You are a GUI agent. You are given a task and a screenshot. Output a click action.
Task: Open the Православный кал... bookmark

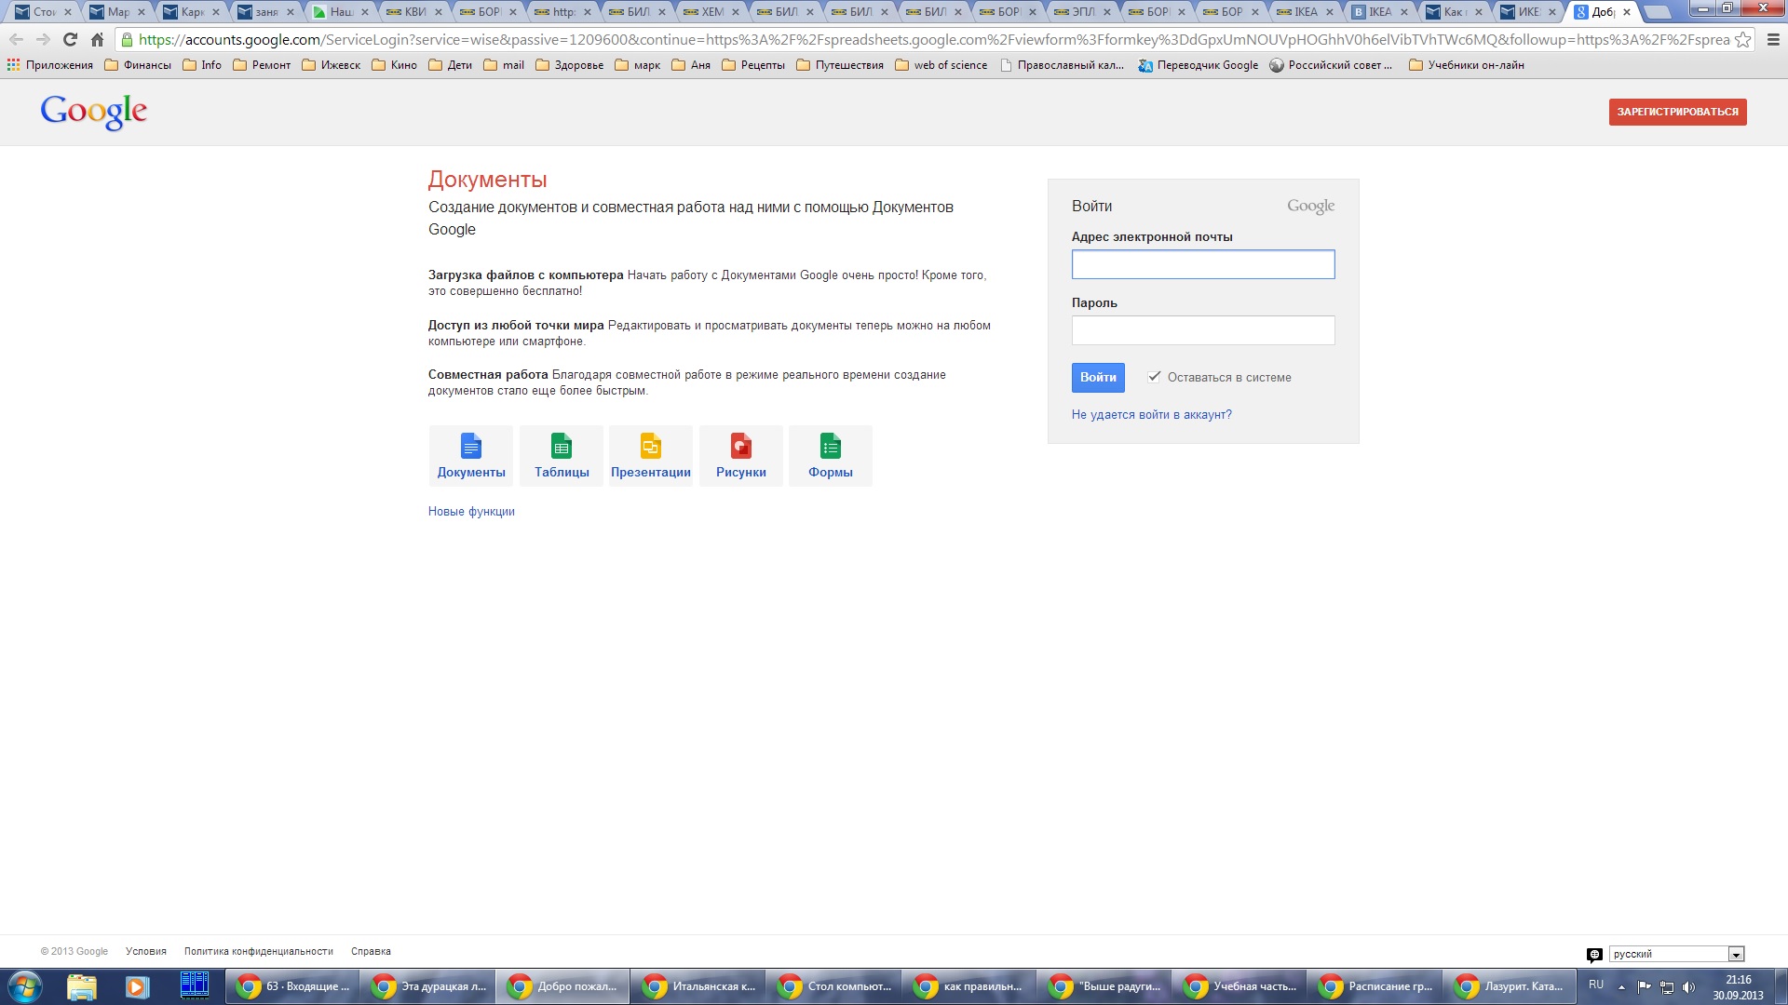pos(1062,65)
